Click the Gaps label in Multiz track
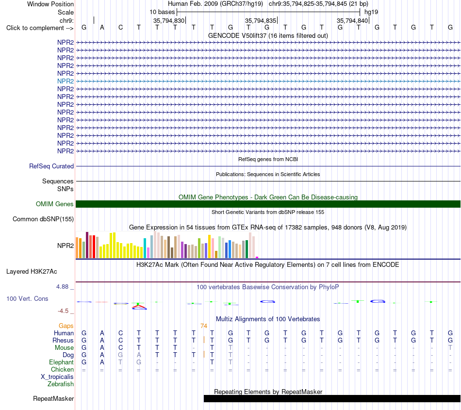The width and height of the screenshot is (461, 410). click(66, 326)
